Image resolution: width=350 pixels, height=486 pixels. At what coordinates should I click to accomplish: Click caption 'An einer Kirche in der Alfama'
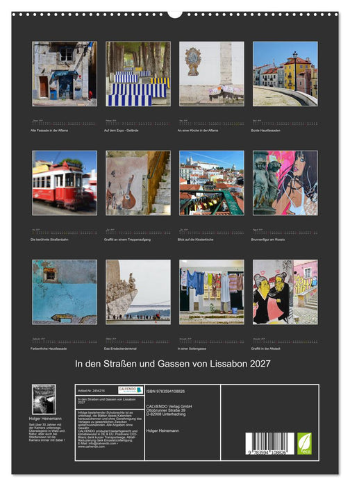198,131
